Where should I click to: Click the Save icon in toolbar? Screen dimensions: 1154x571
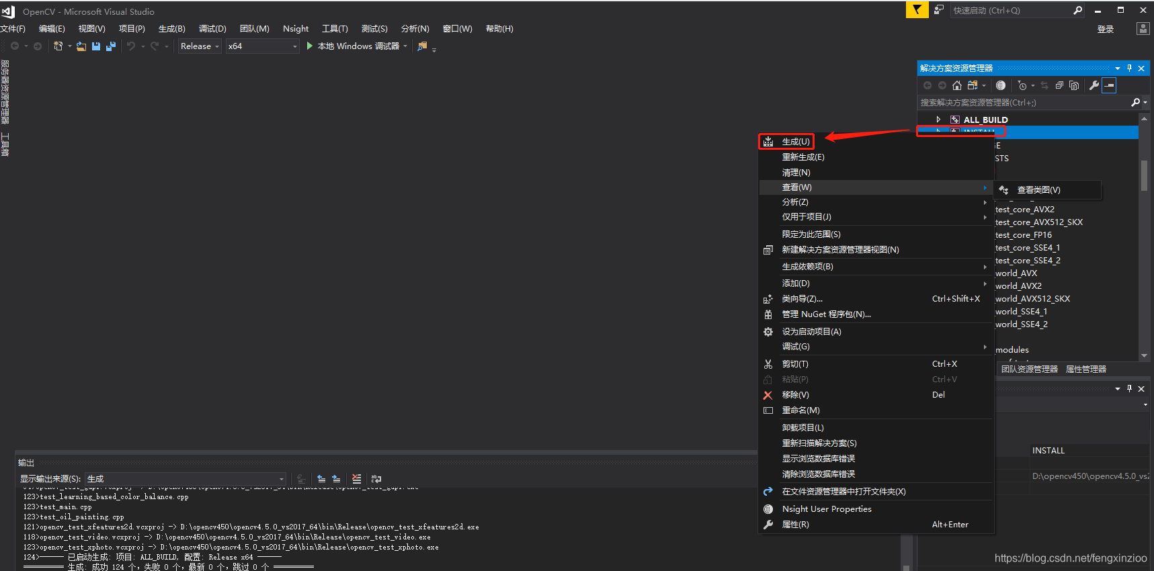tap(96, 46)
